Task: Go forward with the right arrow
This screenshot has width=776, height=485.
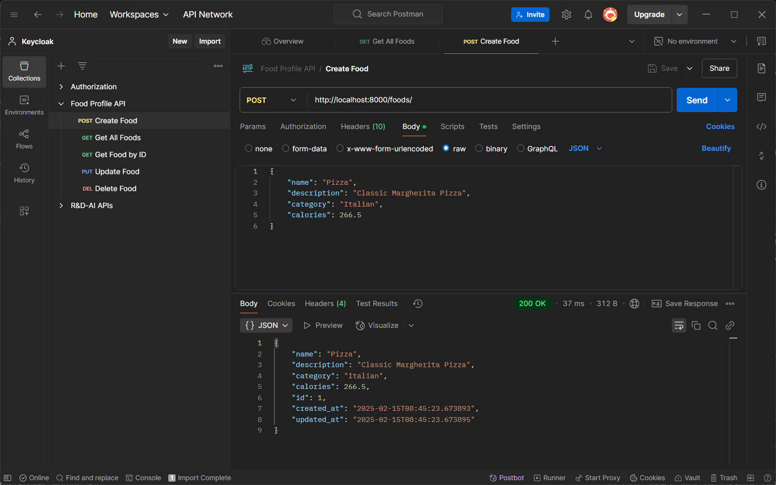Action: [x=59, y=15]
